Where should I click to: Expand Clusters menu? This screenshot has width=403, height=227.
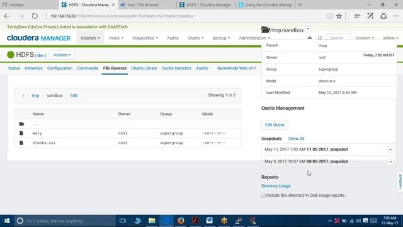coord(90,38)
